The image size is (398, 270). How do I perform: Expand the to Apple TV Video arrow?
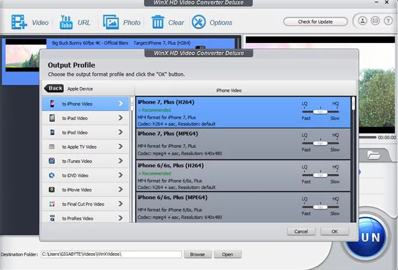pos(120,147)
